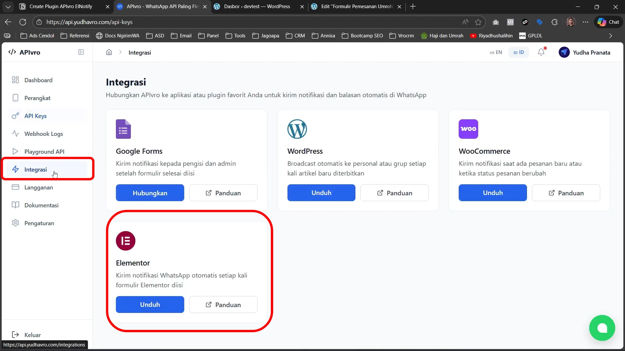Switch language to EN
The image size is (625, 351).
[496, 52]
